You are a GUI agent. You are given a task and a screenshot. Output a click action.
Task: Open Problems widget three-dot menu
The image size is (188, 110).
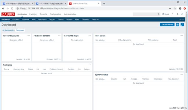90,65
